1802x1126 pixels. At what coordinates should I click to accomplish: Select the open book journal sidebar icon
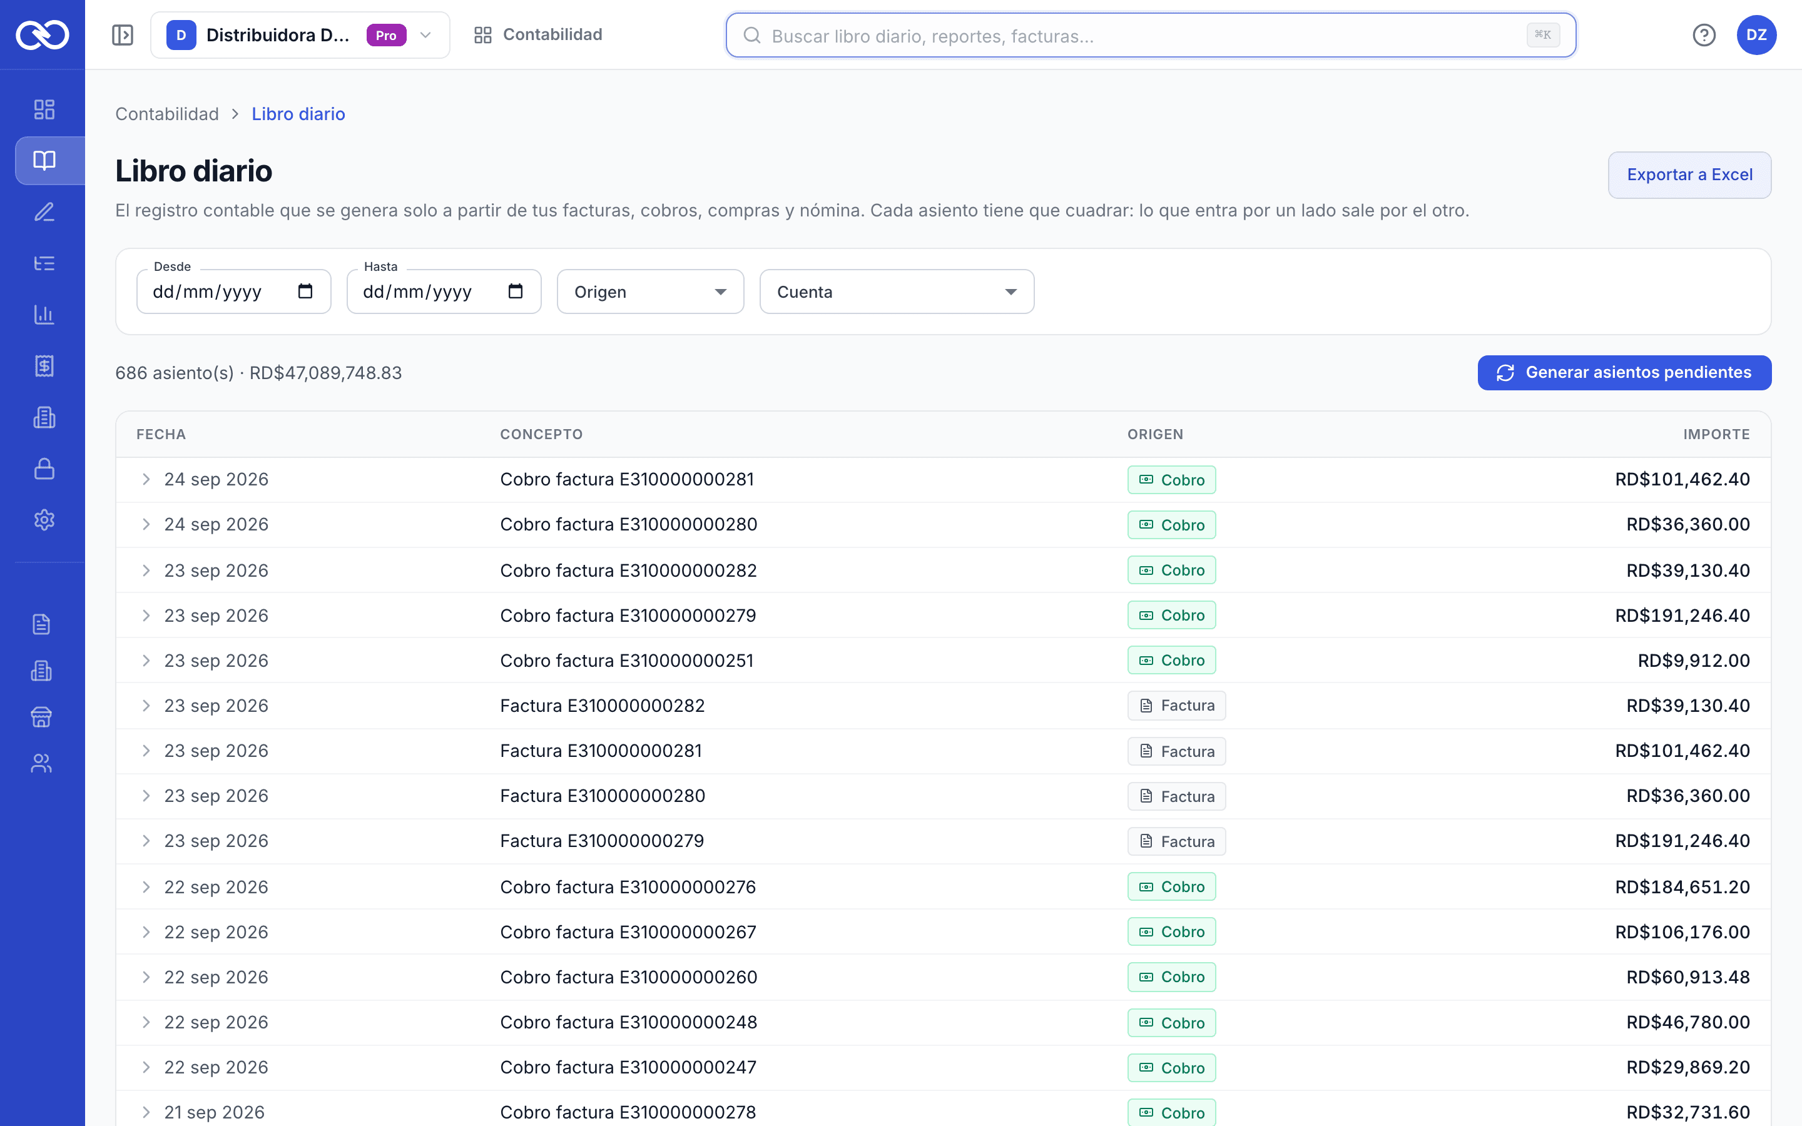44,160
